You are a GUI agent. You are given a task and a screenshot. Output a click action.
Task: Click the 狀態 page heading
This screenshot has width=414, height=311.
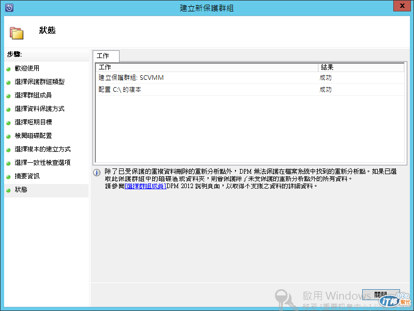47,31
